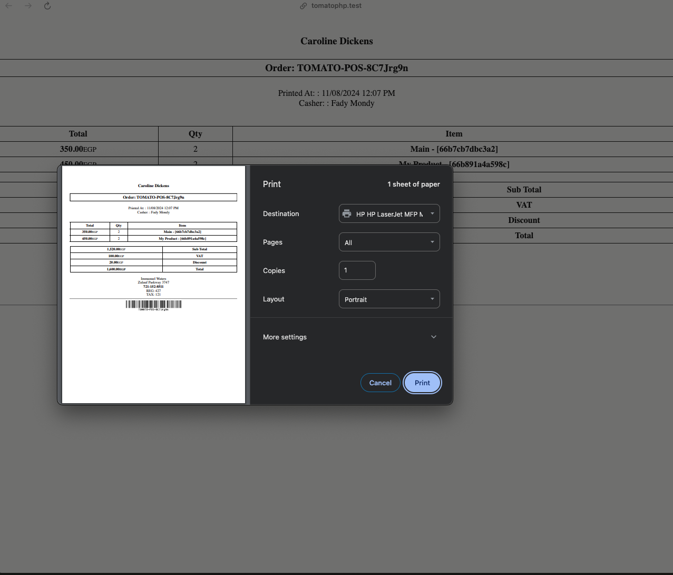673x575 pixels.
Task: Click the '350.00EGP' cell on page
Action: tap(78, 149)
